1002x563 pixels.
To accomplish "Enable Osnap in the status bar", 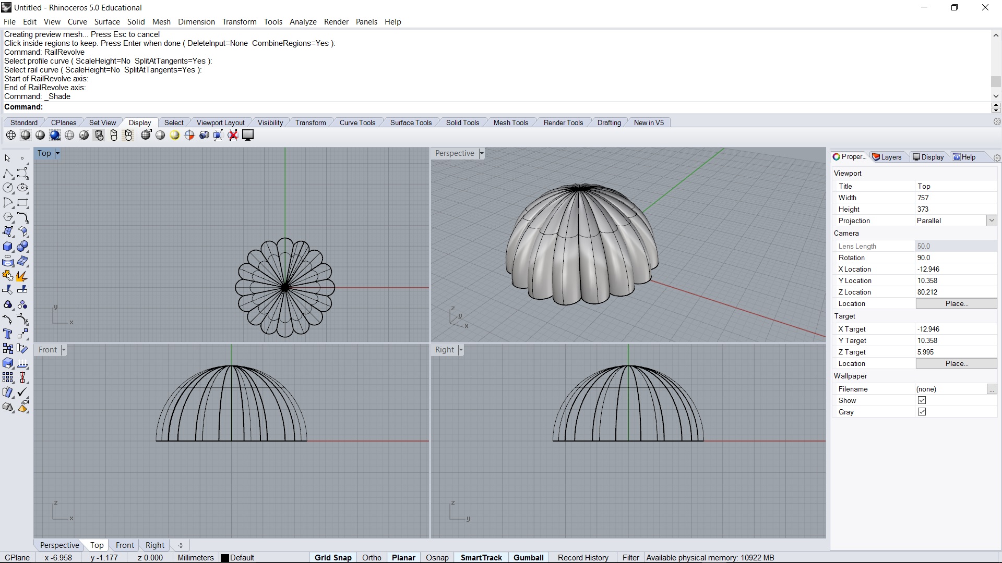I will tap(437, 557).
